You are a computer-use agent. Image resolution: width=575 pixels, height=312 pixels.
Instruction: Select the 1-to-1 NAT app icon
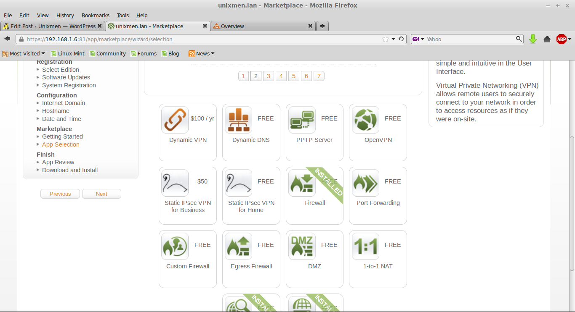point(365,246)
